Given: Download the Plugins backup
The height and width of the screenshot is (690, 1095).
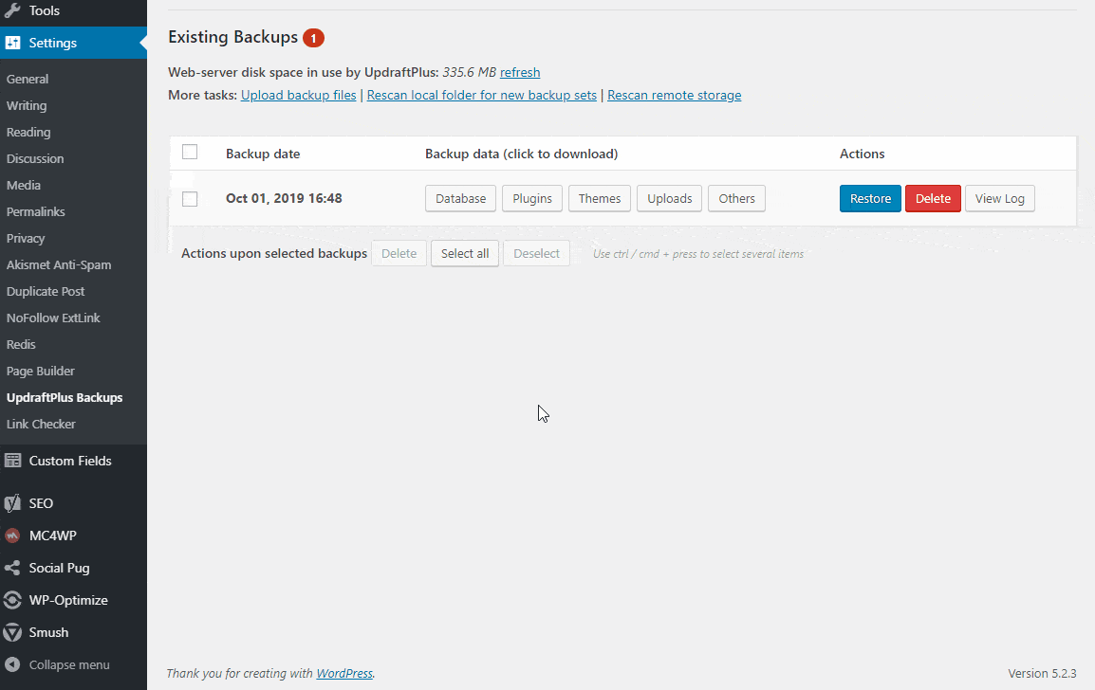Looking at the screenshot, I should (532, 198).
